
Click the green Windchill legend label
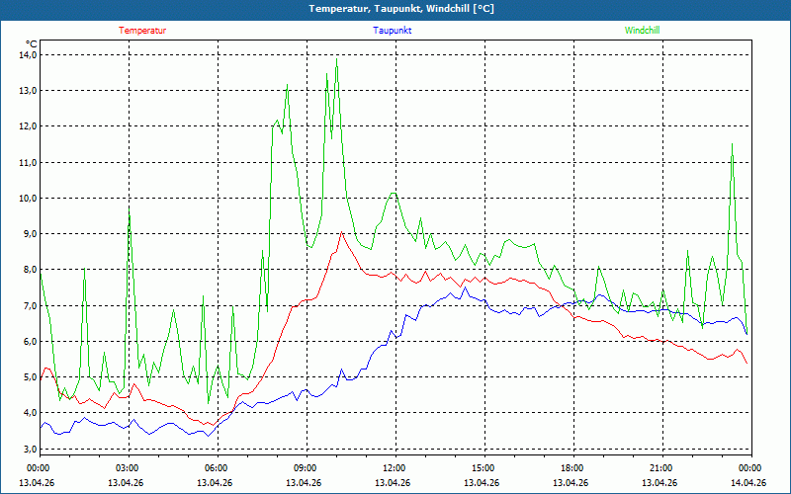coord(642,31)
